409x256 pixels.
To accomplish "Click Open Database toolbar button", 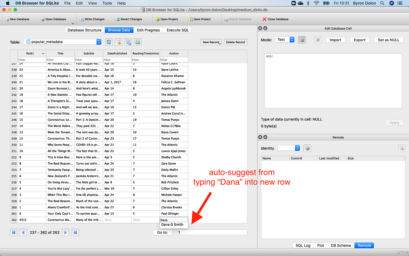I will pyautogui.click(x=53, y=19).
